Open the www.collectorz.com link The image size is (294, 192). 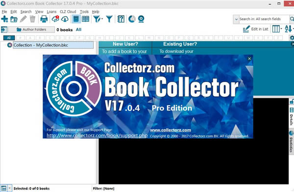[171, 130]
